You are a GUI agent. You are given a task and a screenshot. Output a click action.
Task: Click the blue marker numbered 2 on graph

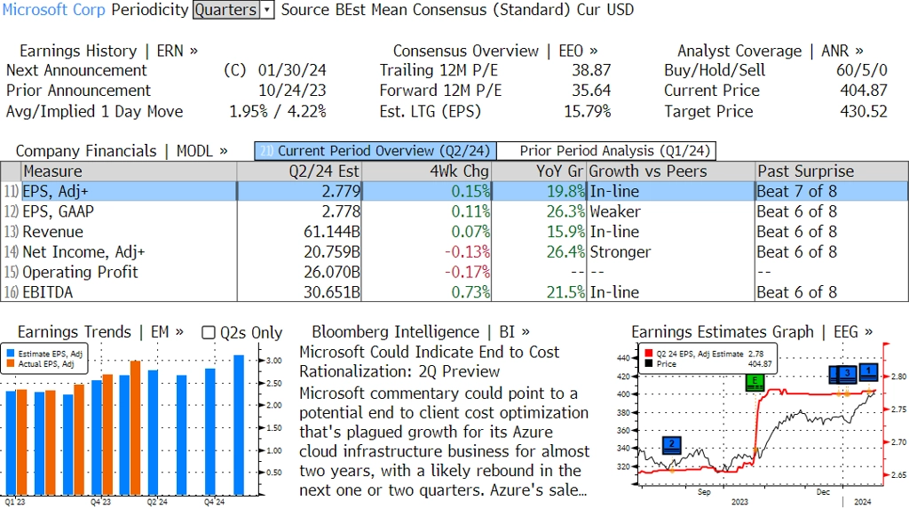point(671,445)
